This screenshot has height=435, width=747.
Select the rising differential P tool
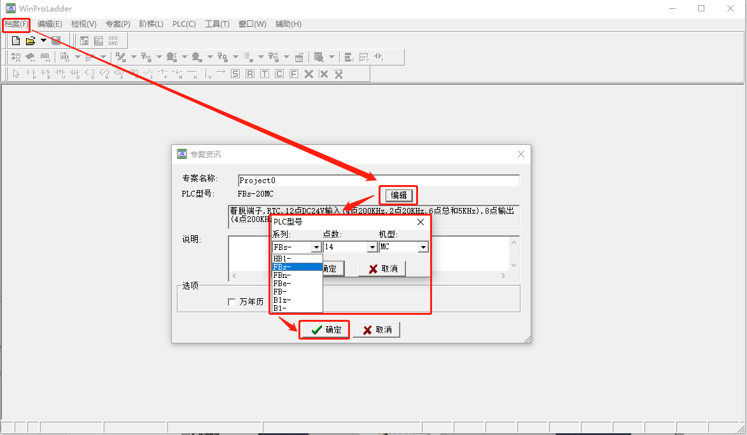click(162, 74)
